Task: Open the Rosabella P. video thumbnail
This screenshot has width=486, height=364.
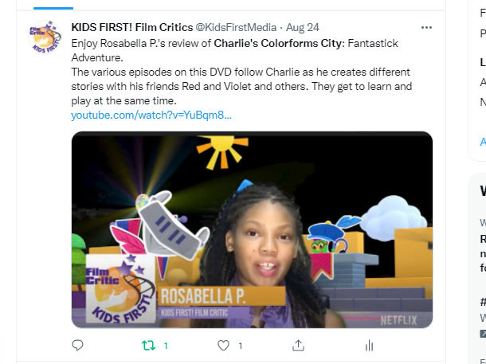Action: pos(252,229)
